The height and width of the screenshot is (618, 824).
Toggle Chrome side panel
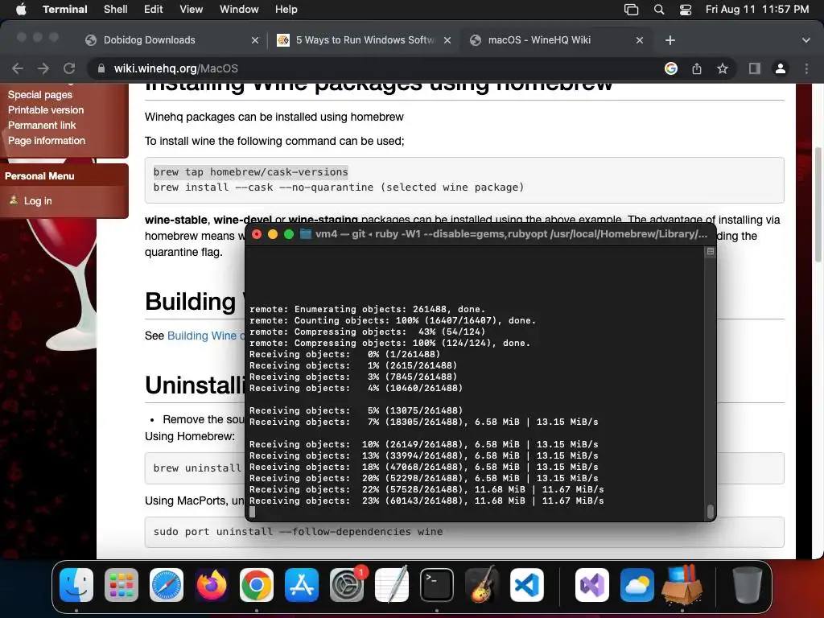(x=755, y=68)
